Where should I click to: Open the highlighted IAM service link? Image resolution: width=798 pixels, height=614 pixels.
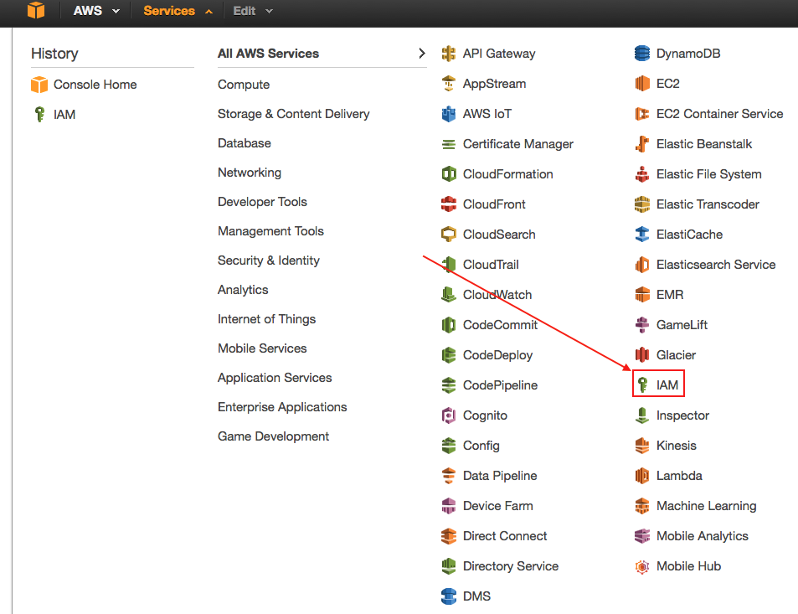tap(667, 385)
